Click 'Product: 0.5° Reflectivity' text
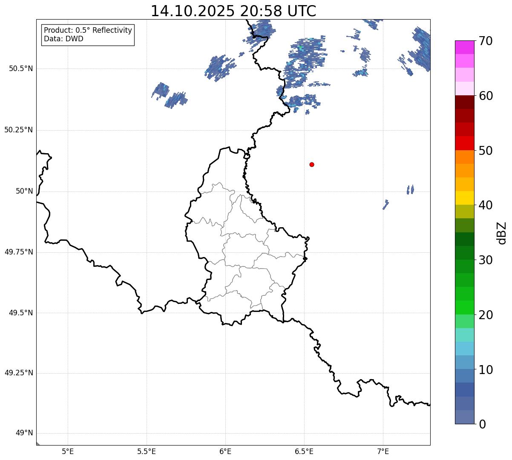 click(x=88, y=31)
